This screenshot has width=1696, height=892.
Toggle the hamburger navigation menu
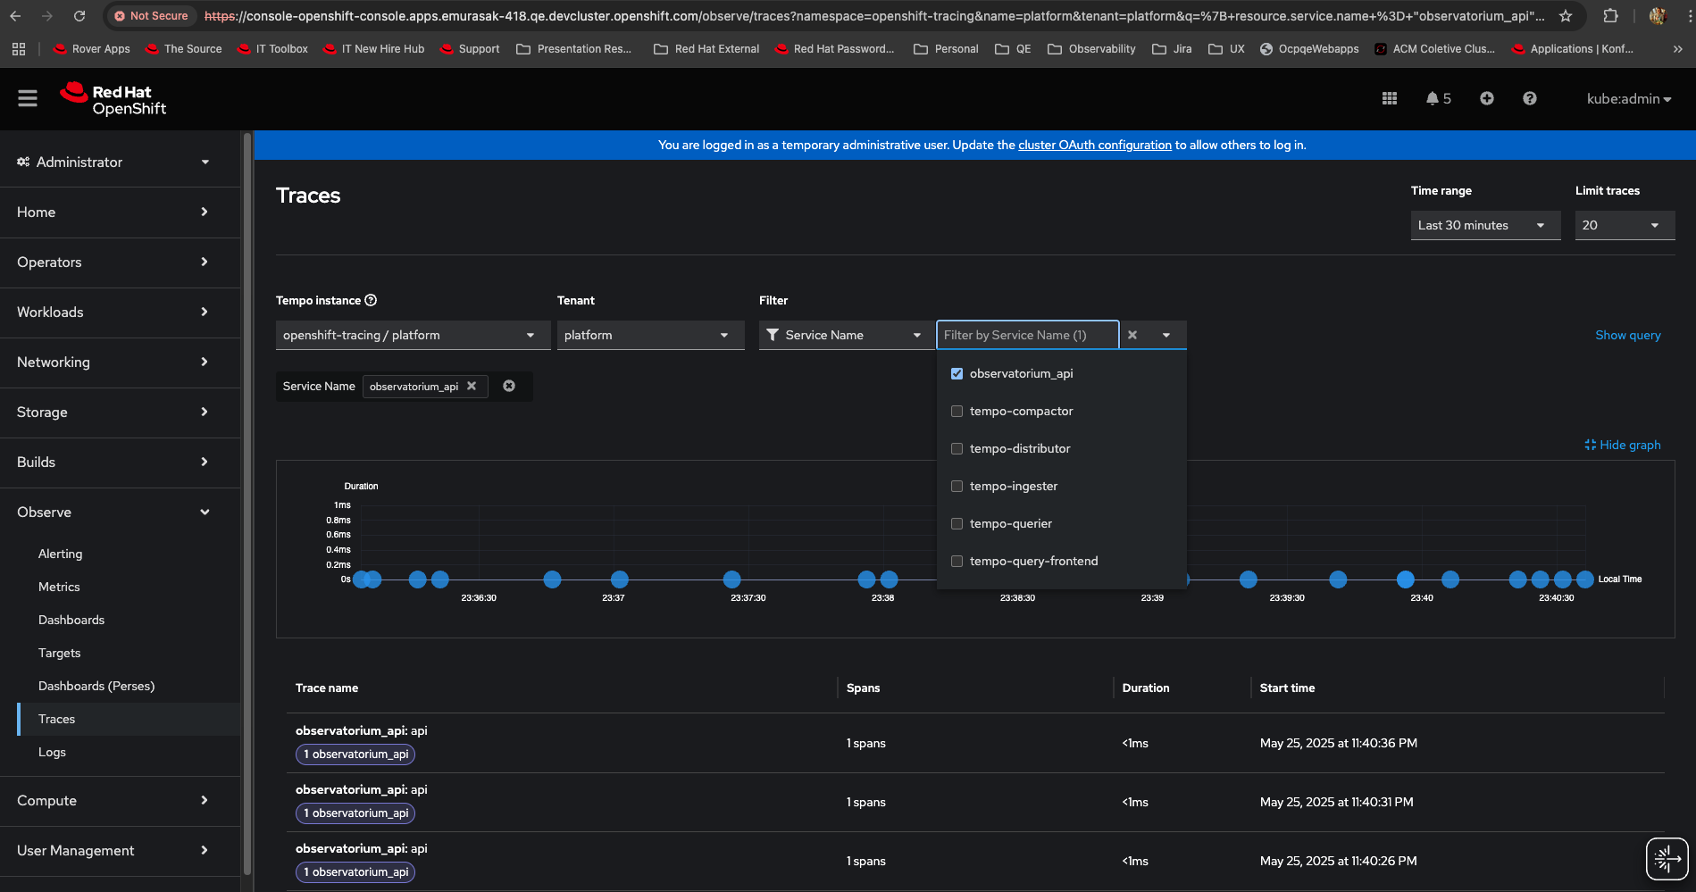[x=28, y=98]
